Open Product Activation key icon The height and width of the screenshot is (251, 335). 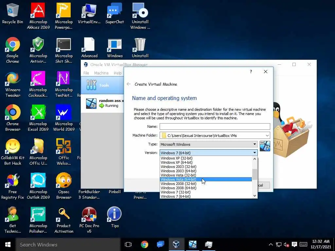[64, 220]
